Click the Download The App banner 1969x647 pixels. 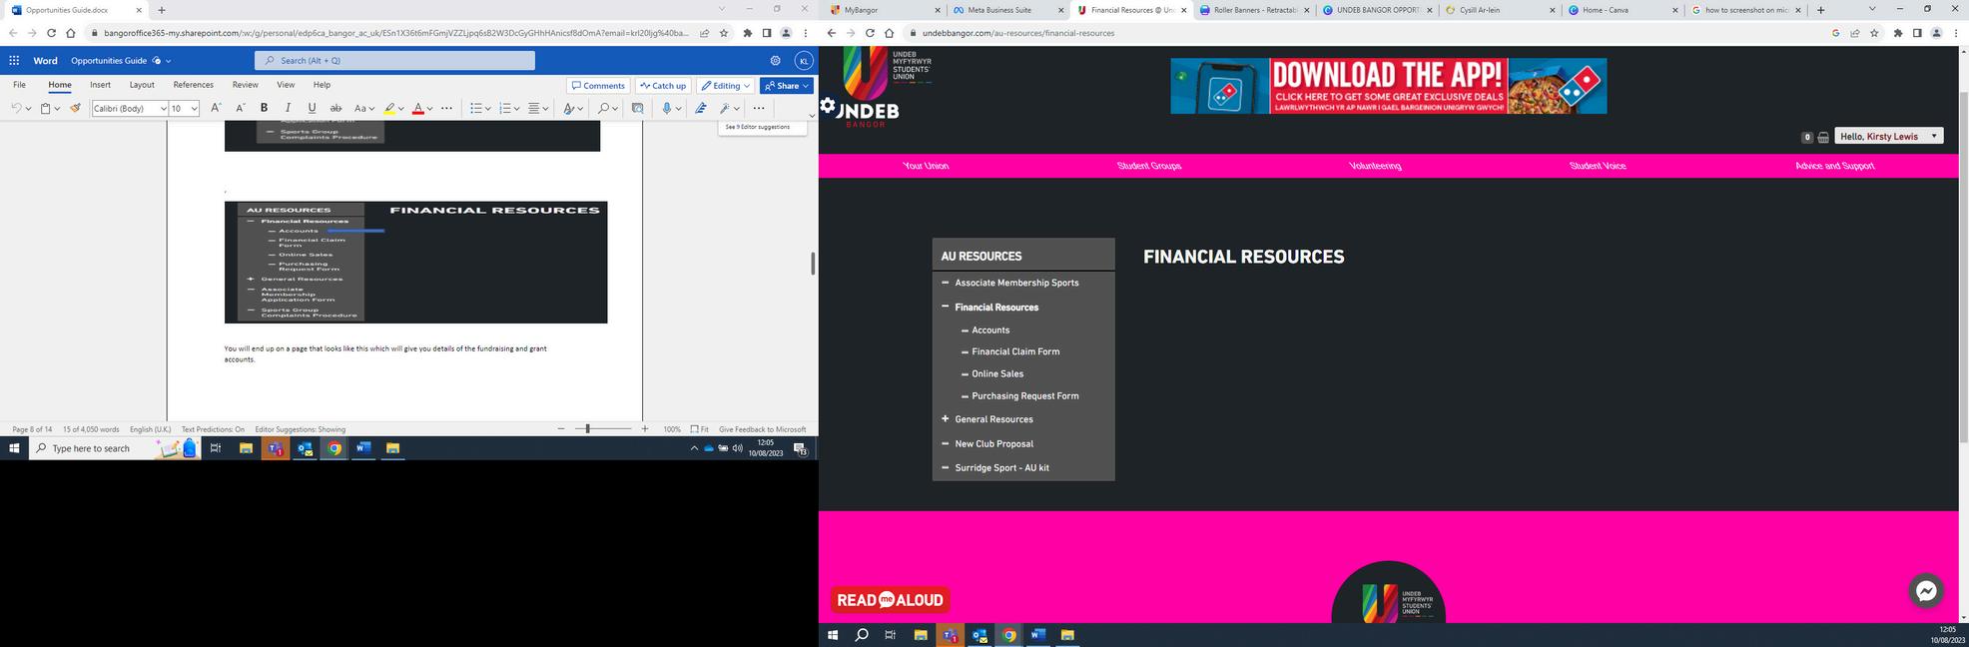pyautogui.click(x=1389, y=86)
